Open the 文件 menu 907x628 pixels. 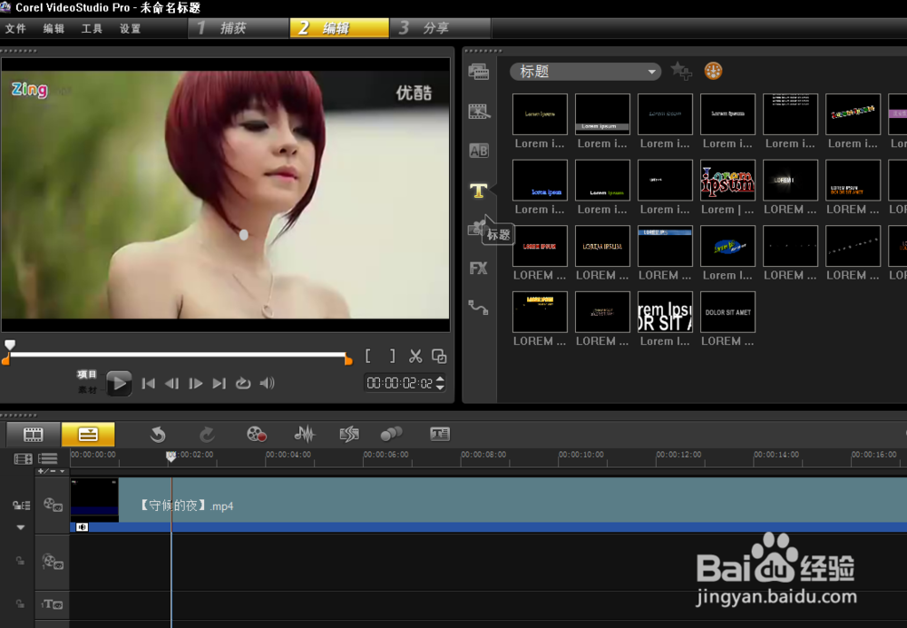coord(15,28)
